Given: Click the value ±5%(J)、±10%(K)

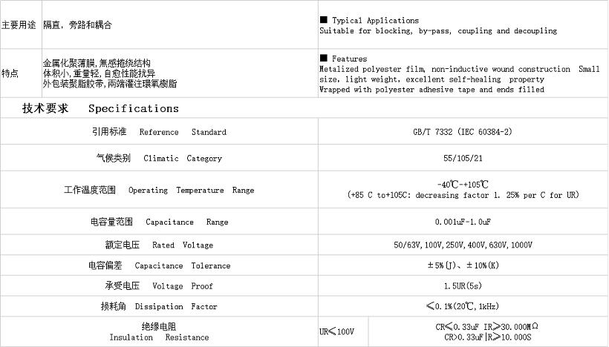Looking at the screenshot, I should (463, 265).
